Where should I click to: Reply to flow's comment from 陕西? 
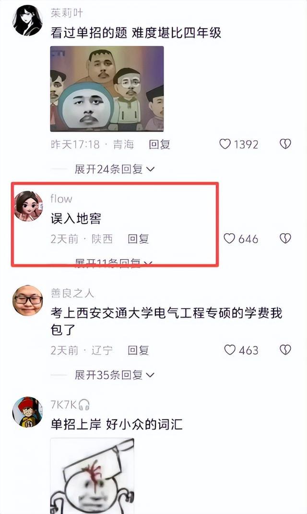(x=138, y=239)
